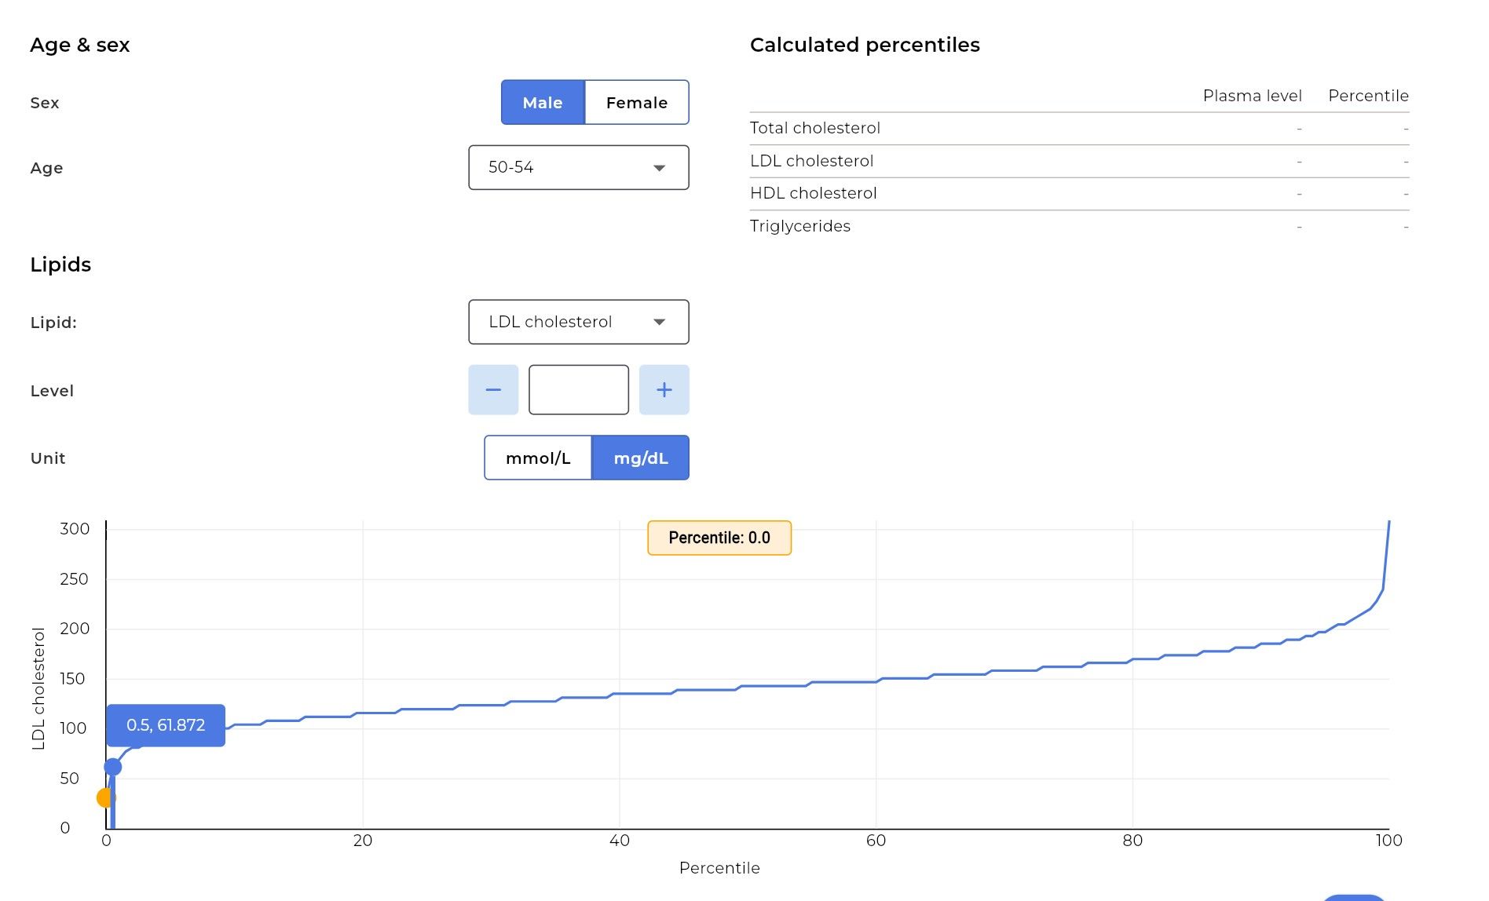1489x901 pixels.
Task: Switch unit to mmol/L
Action: click(x=538, y=458)
